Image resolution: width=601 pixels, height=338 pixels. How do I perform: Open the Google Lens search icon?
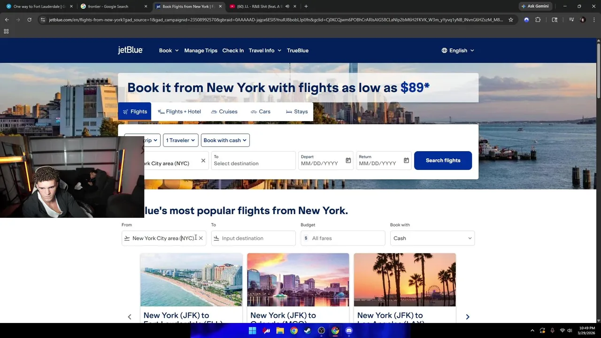555,20
